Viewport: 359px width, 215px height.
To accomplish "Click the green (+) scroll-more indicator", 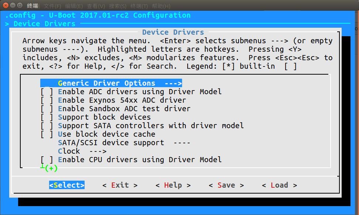I will pos(51,168).
